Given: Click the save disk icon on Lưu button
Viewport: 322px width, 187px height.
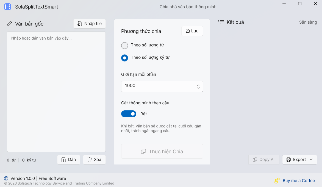Looking at the screenshot, I should click(x=188, y=31).
